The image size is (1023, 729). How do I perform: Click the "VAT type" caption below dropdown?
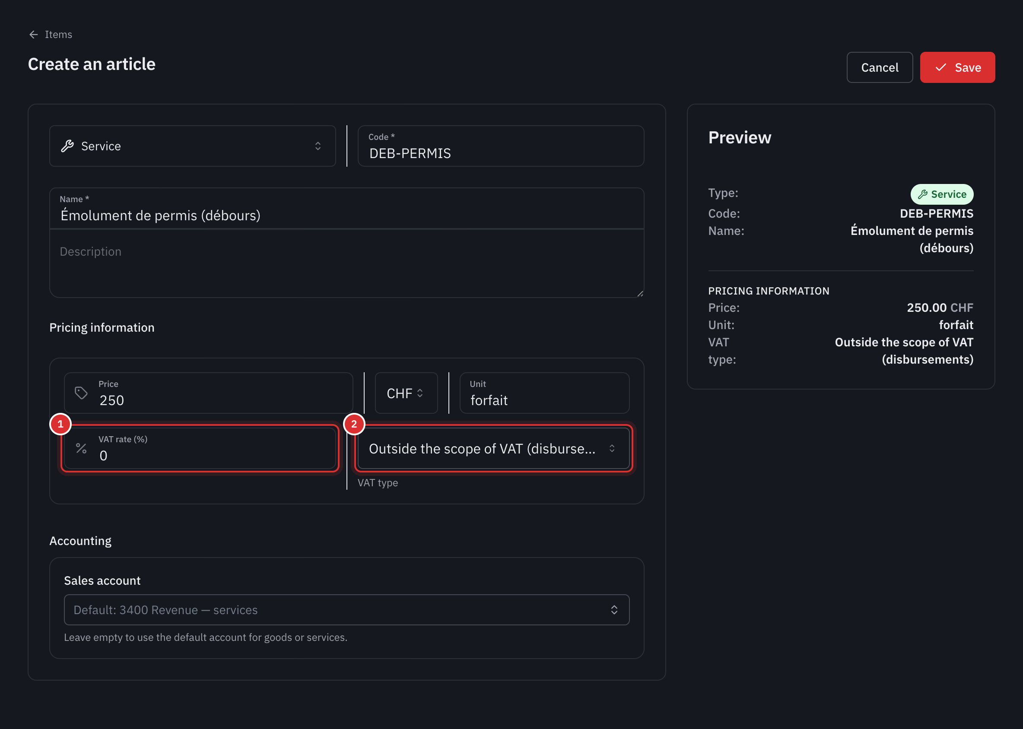(x=378, y=482)
